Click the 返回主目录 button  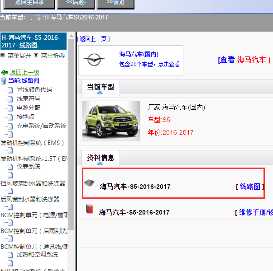tap(29, 4)
